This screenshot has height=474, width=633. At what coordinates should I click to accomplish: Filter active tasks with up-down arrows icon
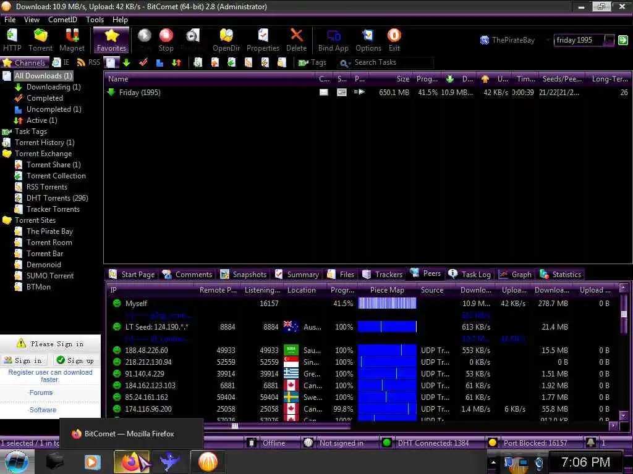tap(176, 62)
